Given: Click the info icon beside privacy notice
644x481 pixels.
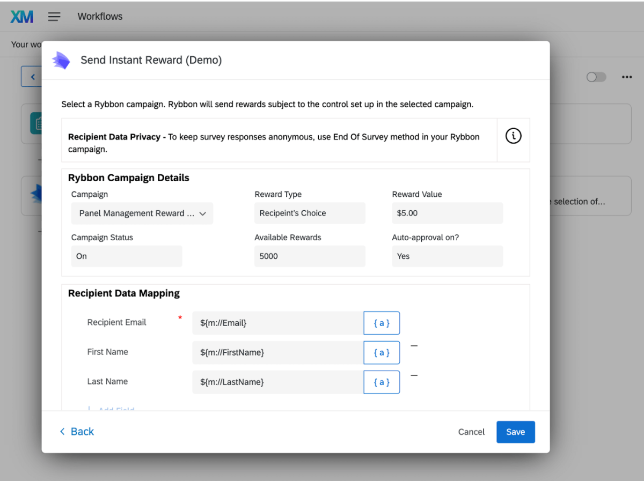Looking at the screenshot, I should 513,137.
